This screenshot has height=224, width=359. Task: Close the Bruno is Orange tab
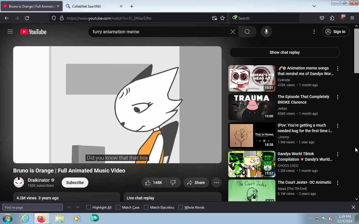pyautogui.click(x=58, y=6)
